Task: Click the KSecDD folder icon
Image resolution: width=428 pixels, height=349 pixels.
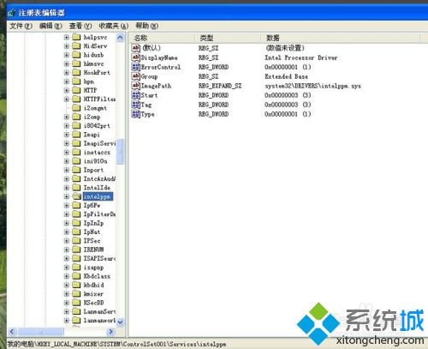Action: click(76, 303)
